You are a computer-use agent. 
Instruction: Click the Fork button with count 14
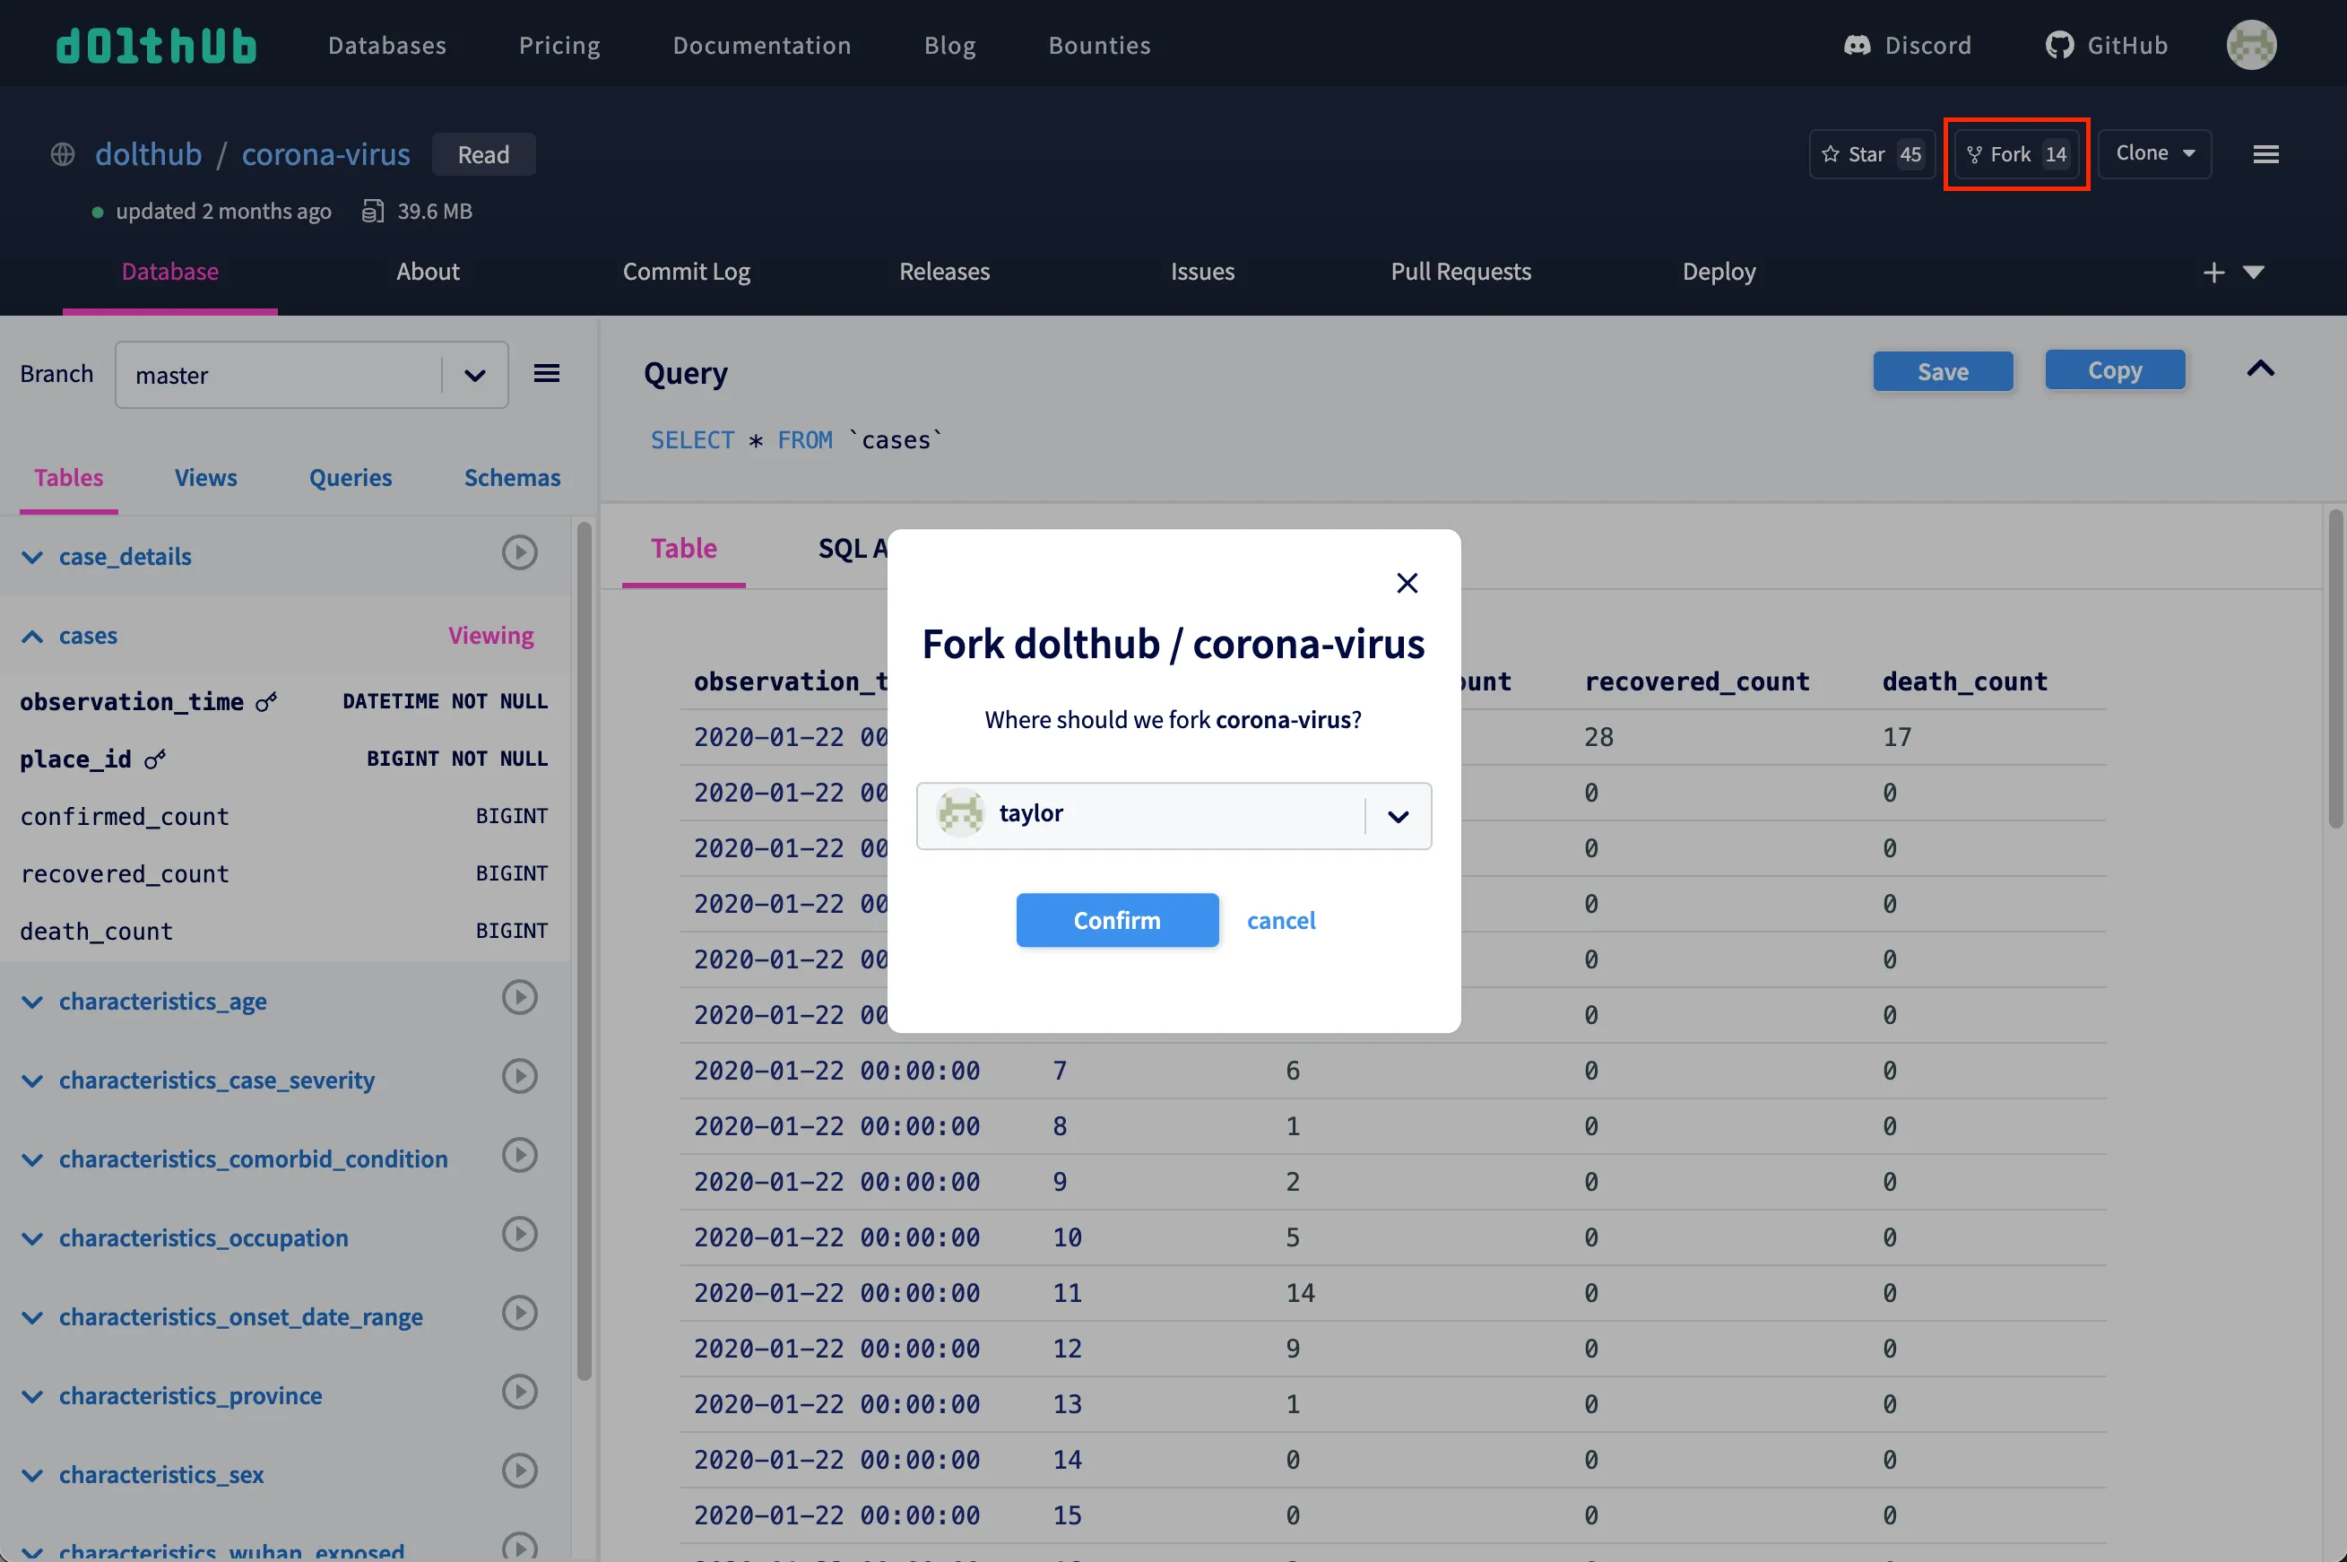click(x=2016, y=154)
